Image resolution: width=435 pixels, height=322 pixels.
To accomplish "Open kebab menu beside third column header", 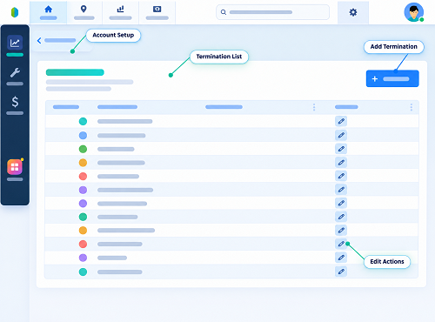I will coord(314,107).
